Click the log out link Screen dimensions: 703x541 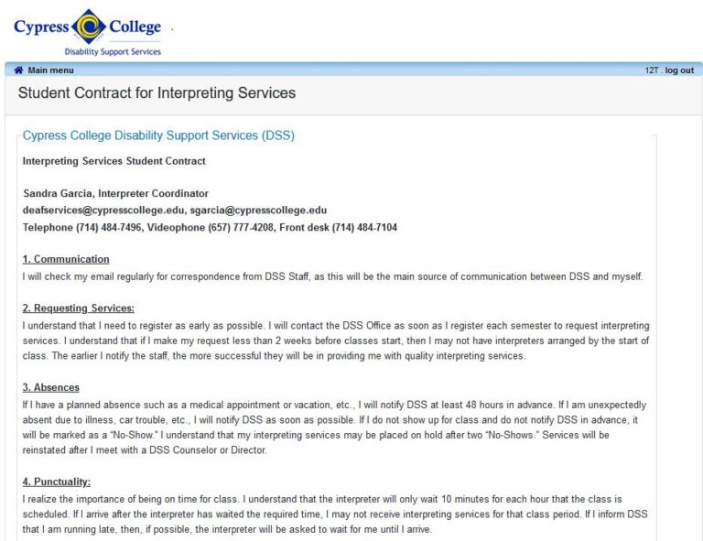[679, 70]
